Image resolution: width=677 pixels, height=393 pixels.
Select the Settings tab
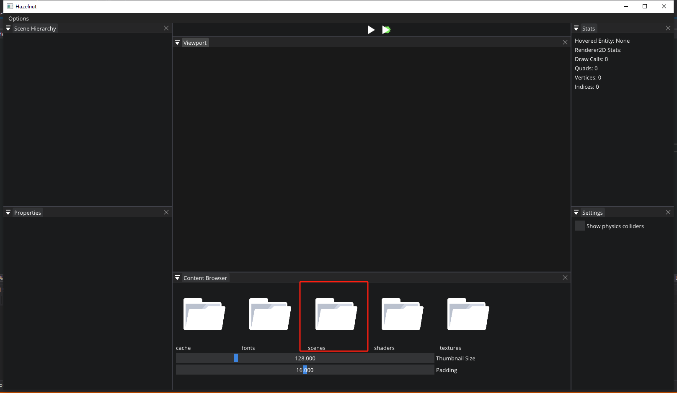pos(592,213)
